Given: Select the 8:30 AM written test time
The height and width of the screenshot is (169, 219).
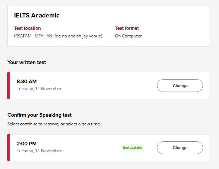Looking at the screenshot, I should point(27,81).
